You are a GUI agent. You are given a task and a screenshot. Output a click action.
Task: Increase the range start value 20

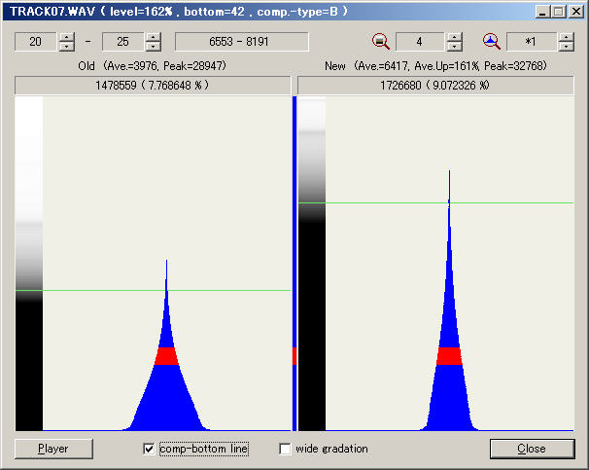click(x=66, y=37)
